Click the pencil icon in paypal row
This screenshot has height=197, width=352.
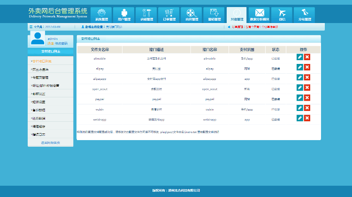pyautogui.click(x=300, y=98)
